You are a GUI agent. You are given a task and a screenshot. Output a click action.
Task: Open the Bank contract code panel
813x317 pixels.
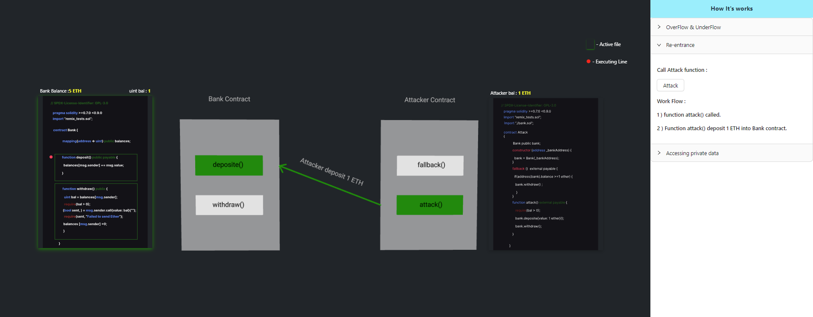pos(95,172)
